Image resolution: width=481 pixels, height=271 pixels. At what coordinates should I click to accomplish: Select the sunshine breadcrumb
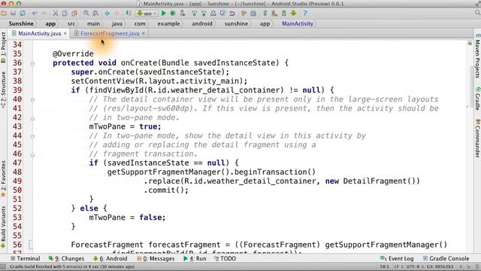[236, 23]
